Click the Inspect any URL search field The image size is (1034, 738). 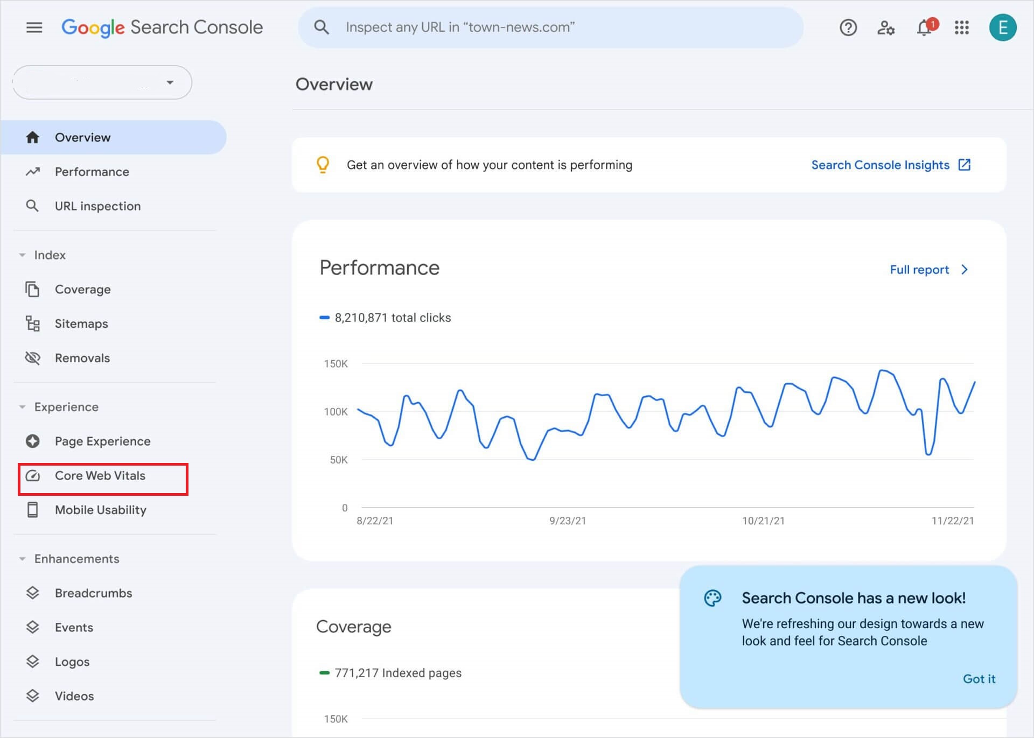pos(549,27)
